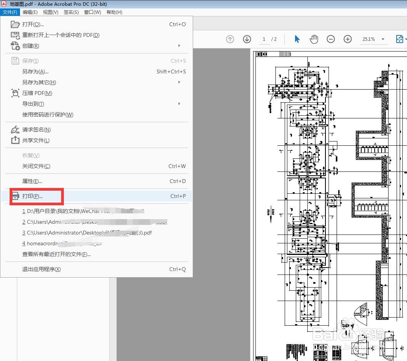Viewport: 407px width, 361px height.
Task: Click the zoom out minus button
Action: [x=331, y=39]
